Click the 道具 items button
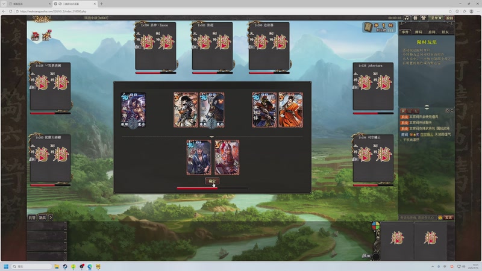This screenshot has width=482, height=271. point(42,217)
